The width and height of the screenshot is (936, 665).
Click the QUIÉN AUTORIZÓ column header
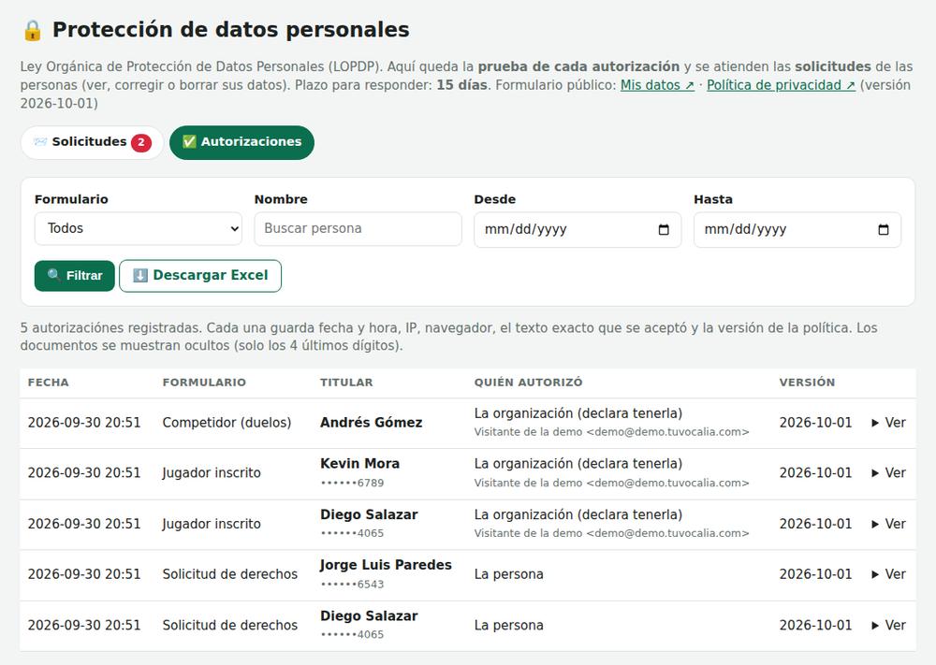pyautogui.click(x=528, y=383)
